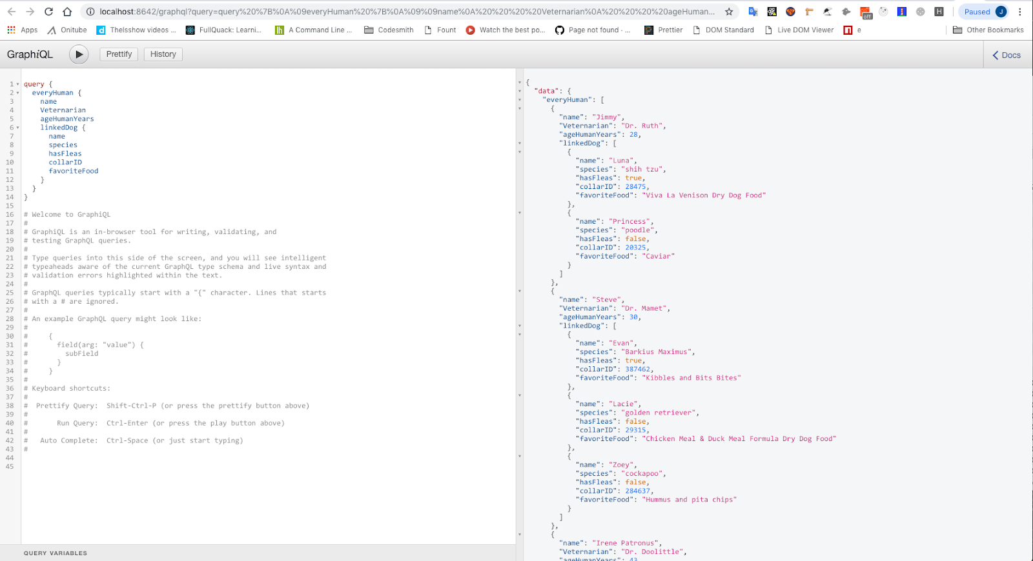The height and width of the screenshot is (561, 1033).
Task: Bookmark this page with the star
Action: pos(729,12)
